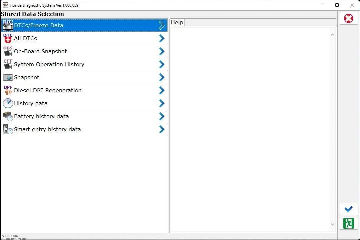Screen dimensions: 360x240
Task: Select the Battery history data entry
Action: (85, 116)
